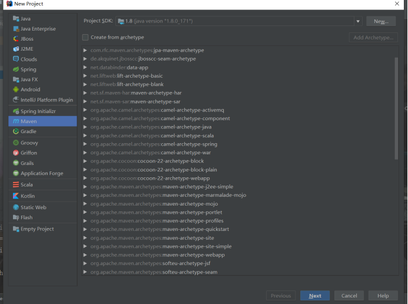The width and height of the screenshot is (408, 304).
Task: Expand net.databinder data-app node
Action: (85, 67)
